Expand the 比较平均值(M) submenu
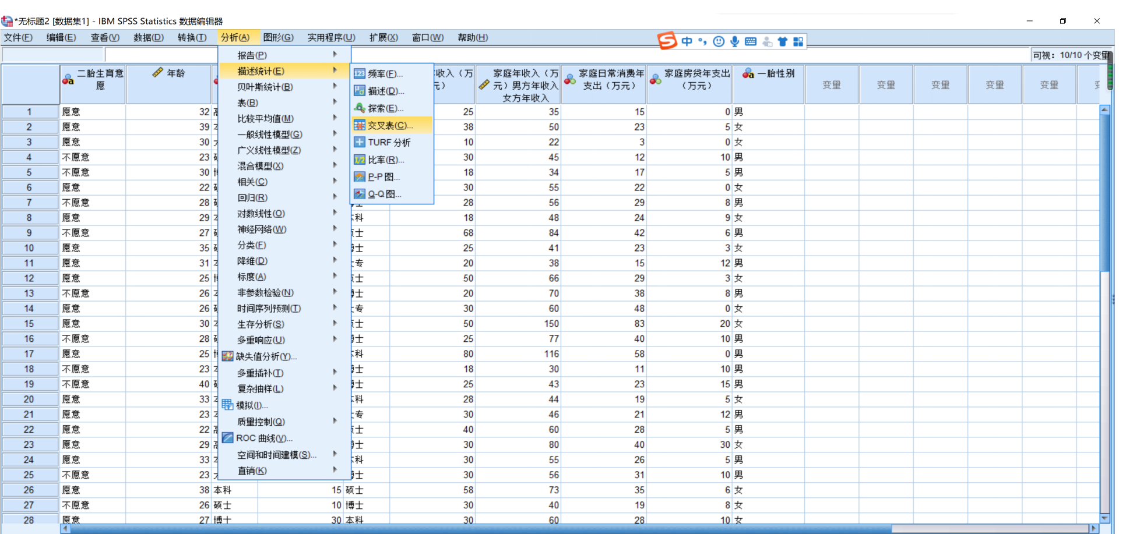Viewport: 1126px width, 534px height. [285, 118]
